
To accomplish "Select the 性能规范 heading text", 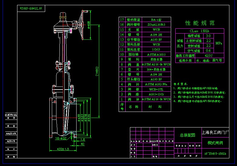I will [200, 23].
